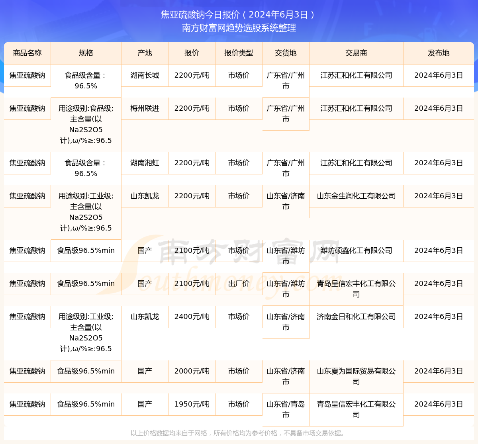Click the 1950元/吨 price cell
The width and height of the screenshot is (478, 444).
click(192, 404)
